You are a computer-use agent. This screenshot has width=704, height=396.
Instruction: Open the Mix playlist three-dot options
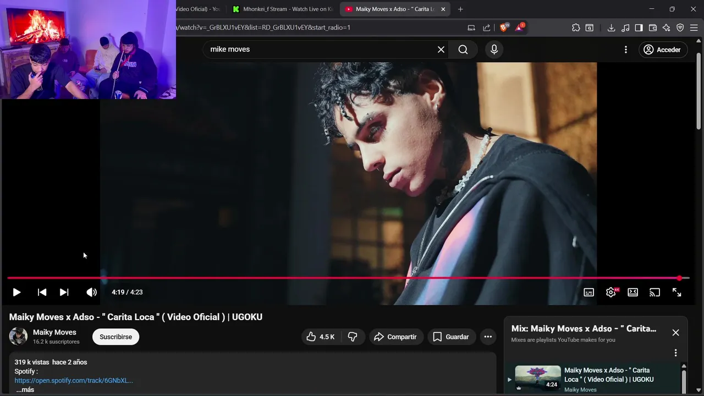tap(675, 353)
